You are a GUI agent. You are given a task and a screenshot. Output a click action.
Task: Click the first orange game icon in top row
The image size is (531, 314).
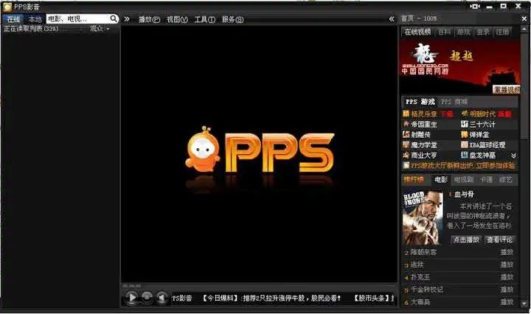pos(406,114)
